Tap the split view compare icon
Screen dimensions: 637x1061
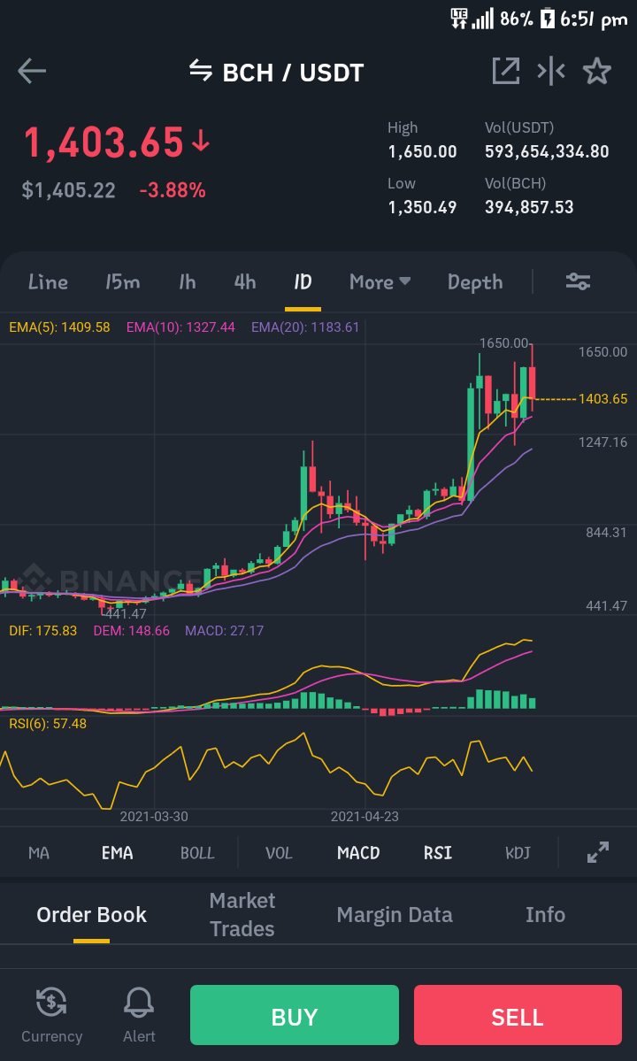(x=551, y=71)
